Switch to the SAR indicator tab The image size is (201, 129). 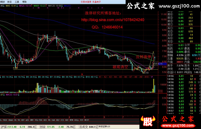tap(53, 120)
